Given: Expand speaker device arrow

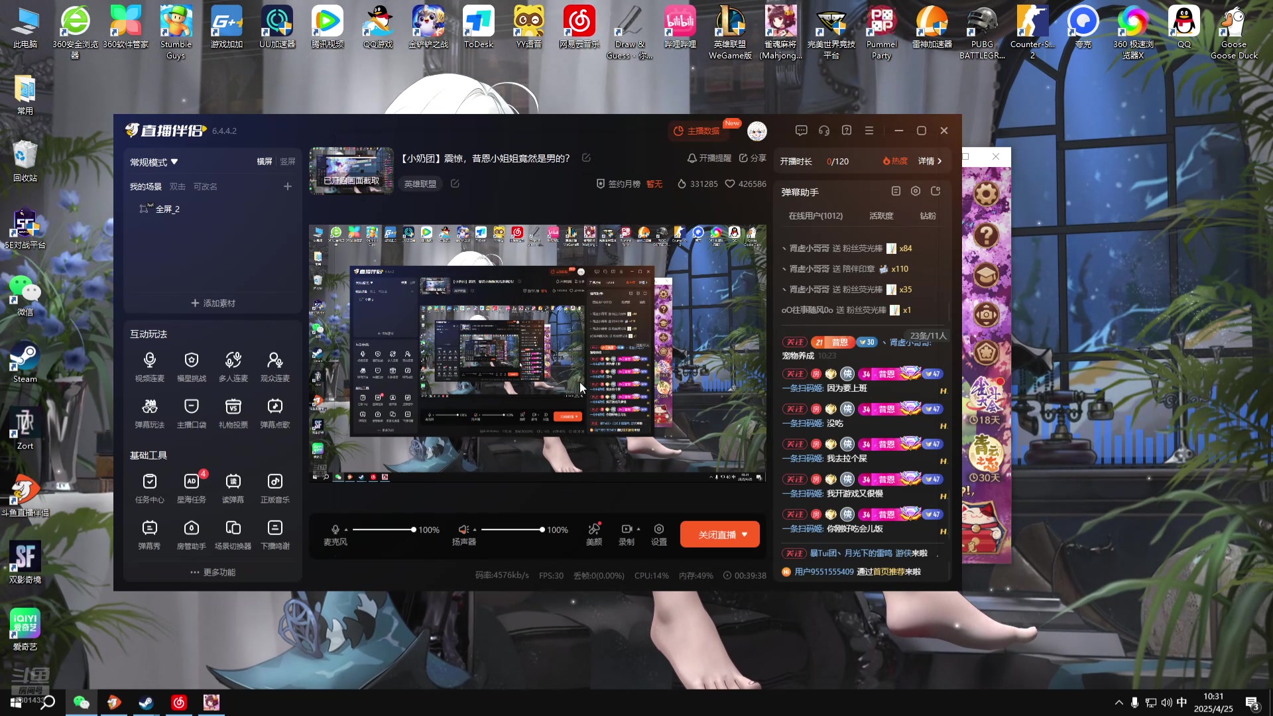Looking at the screenshot, I should coord(475,530).
